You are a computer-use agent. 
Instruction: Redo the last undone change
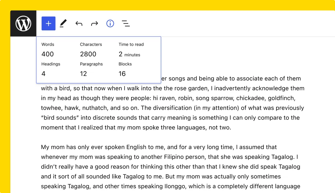point(95,24)
